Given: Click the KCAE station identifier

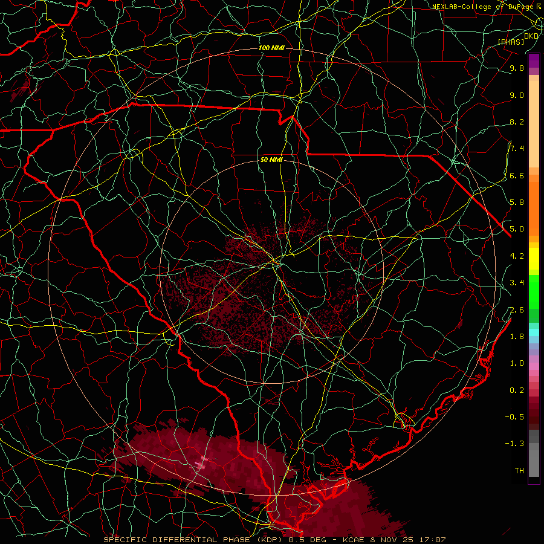Looking at the screenshot, I should (x=354, y=540).
